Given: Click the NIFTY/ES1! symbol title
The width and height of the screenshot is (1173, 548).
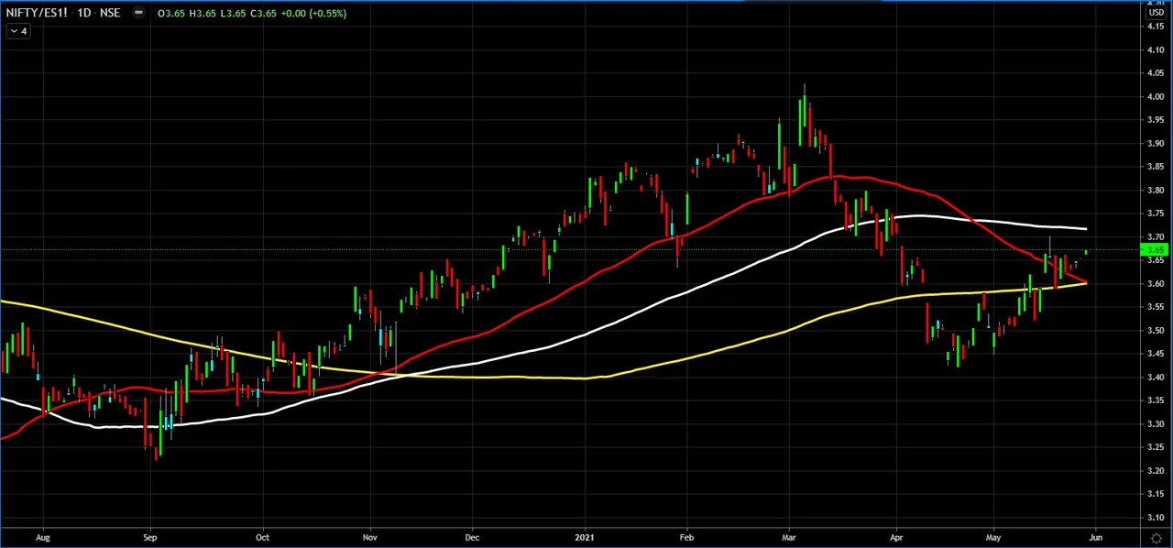Looking at the screenshot, I should point(37,13).
